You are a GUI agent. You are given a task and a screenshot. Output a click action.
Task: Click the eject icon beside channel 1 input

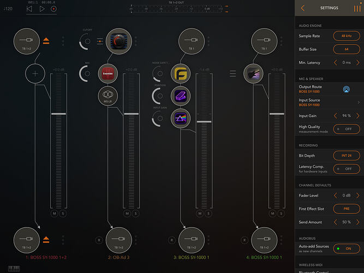click(46, 41)
